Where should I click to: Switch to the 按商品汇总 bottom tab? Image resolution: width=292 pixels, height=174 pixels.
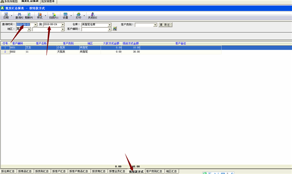pos(25,171)
